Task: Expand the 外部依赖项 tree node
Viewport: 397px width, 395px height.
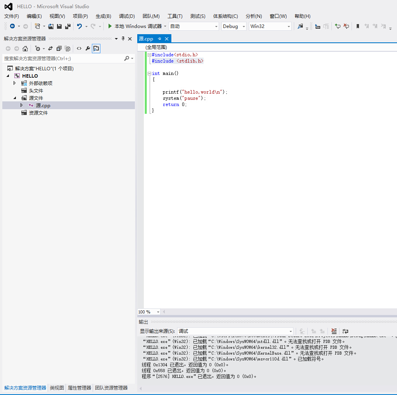Action: click(x=15, y=83)
